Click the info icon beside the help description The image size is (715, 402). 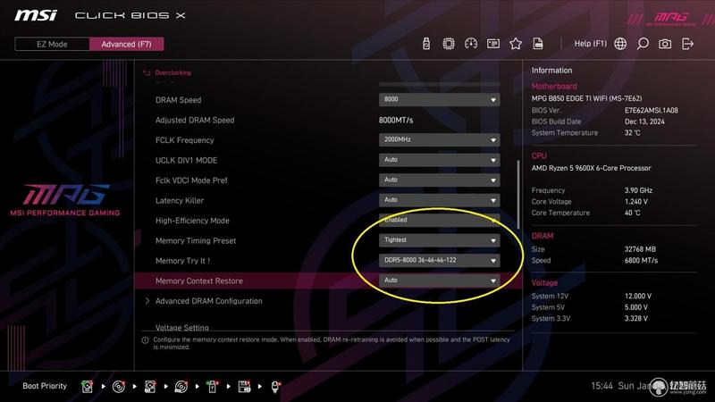click(x=146, y=340)
